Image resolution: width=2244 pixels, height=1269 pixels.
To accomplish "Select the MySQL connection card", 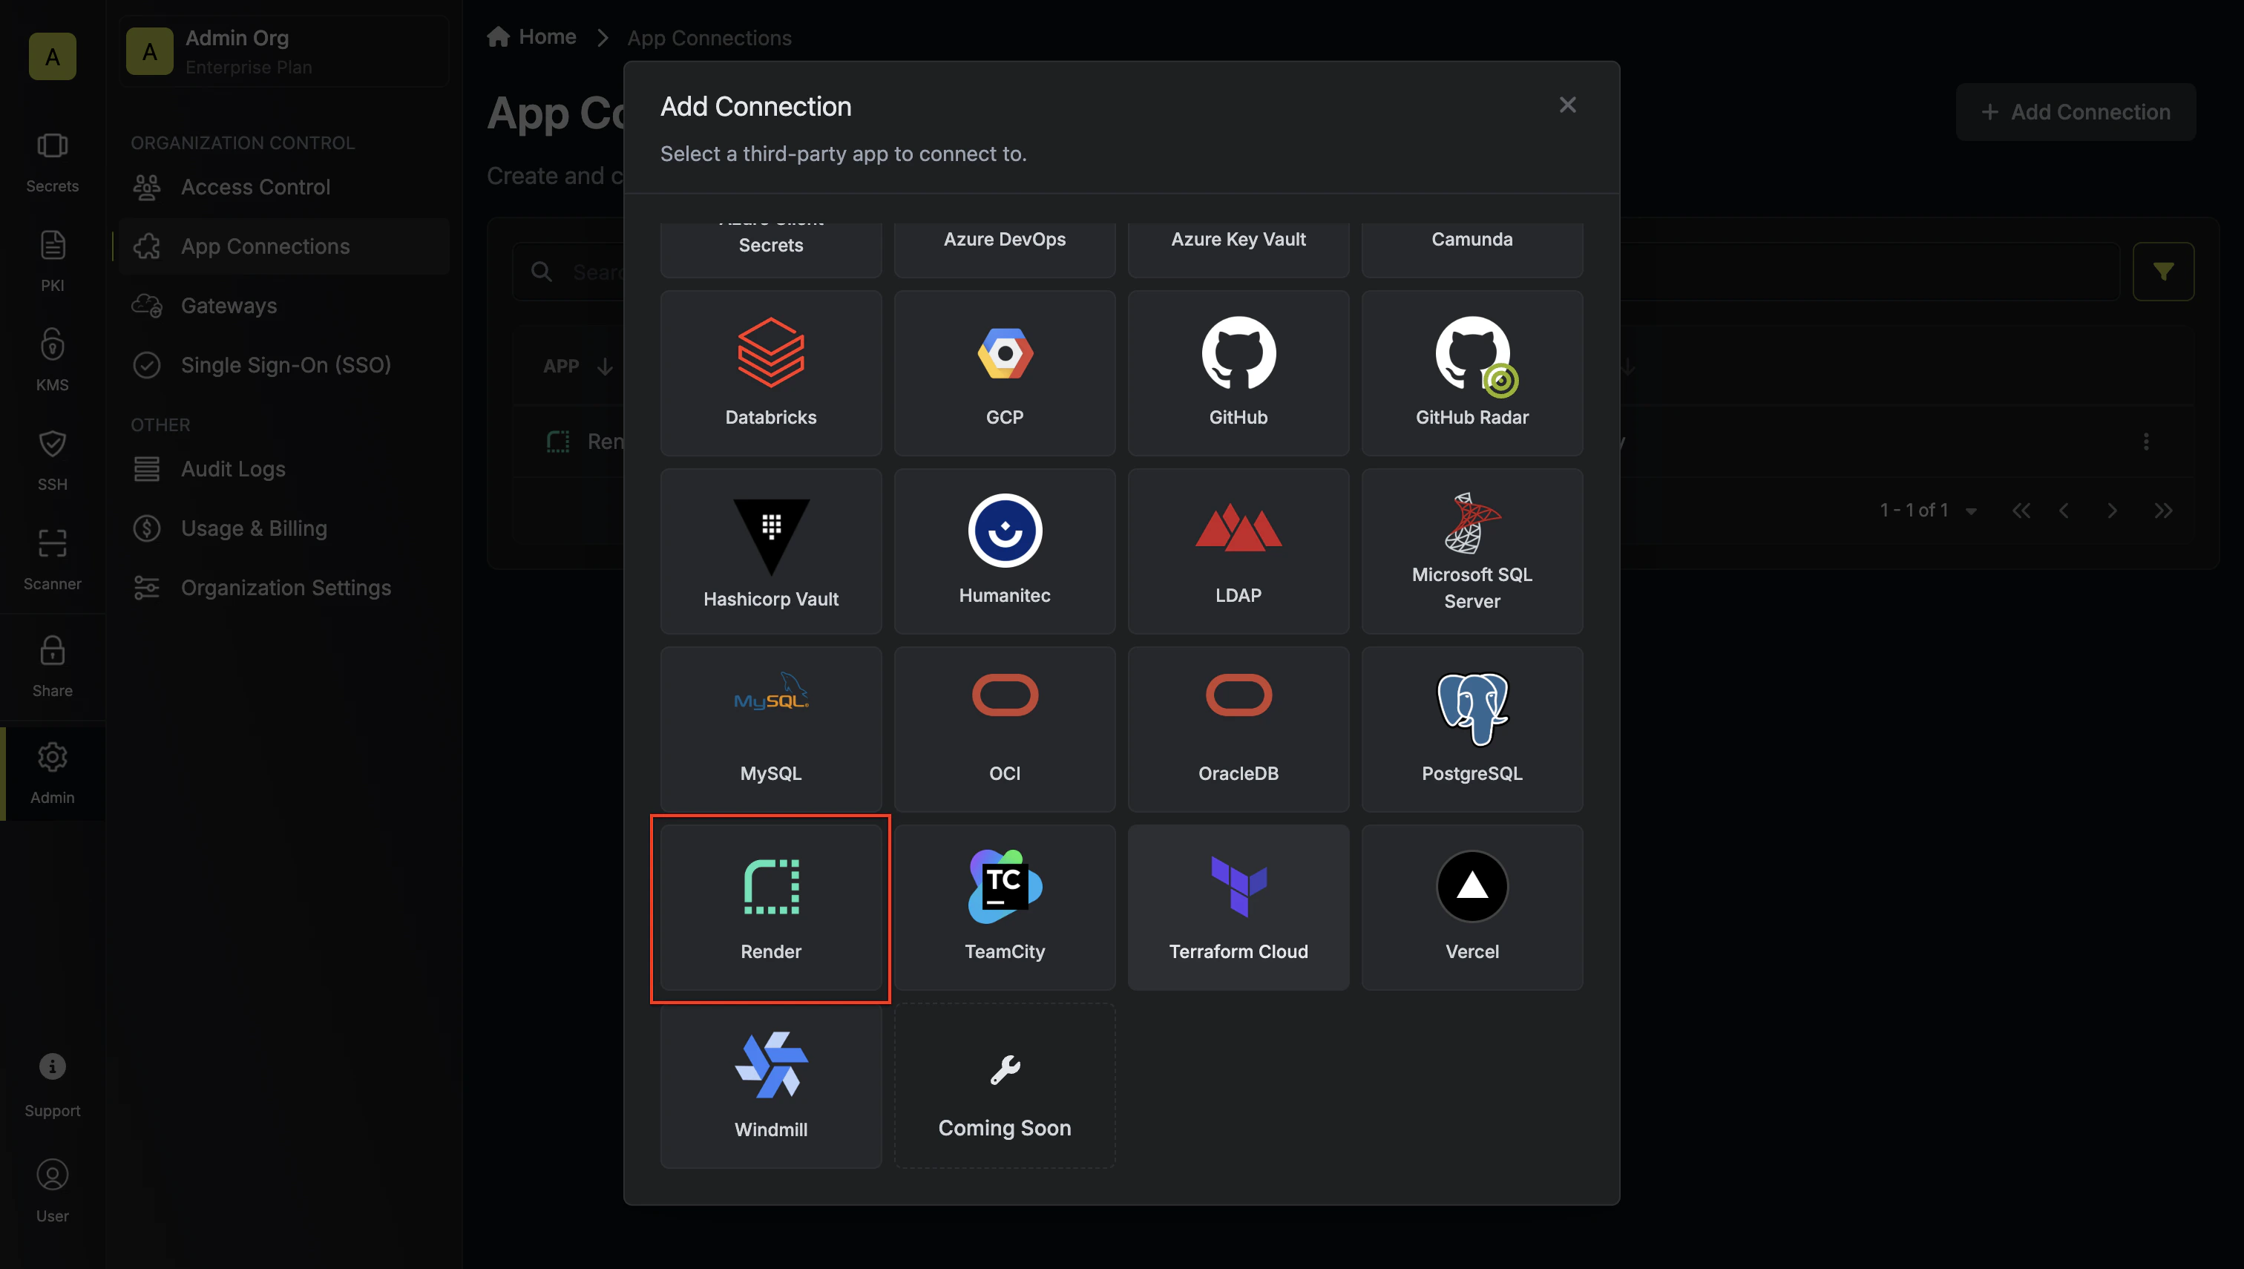I will pyautogui.click(x=770, y=729).
